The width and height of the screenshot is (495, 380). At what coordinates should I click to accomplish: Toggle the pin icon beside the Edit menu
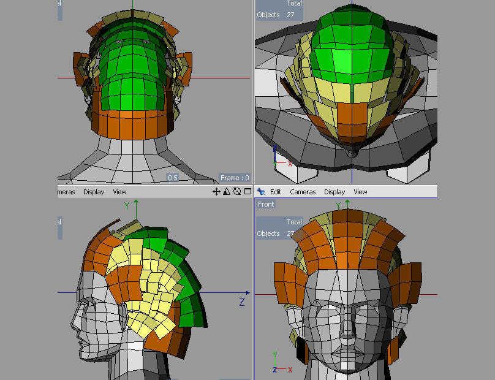point(260,191)
